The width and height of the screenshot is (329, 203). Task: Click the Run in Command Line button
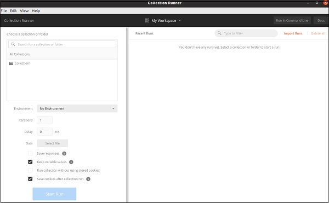(292, 20)
